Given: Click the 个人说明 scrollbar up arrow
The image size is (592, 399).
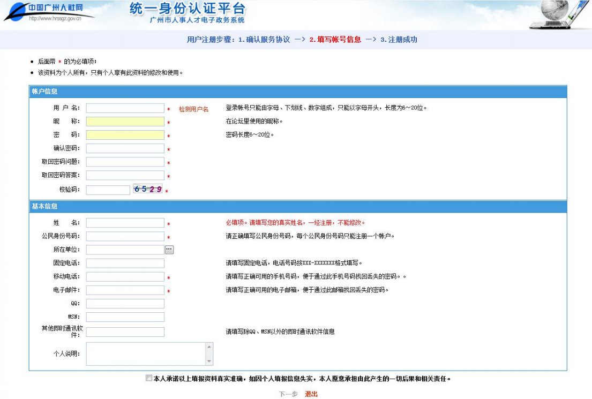Looking at the screenshot, I should [x=209, y=346].
